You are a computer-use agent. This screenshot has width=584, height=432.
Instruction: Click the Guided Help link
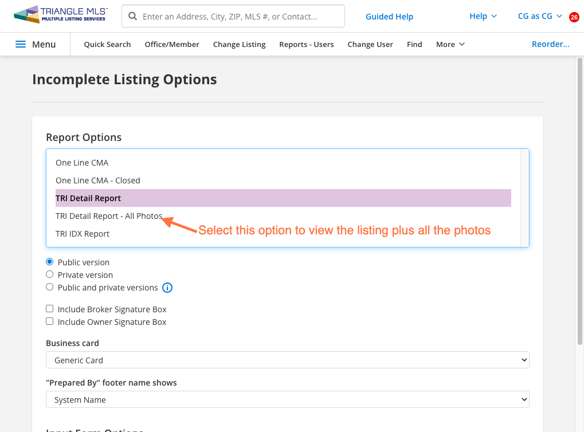389,17
